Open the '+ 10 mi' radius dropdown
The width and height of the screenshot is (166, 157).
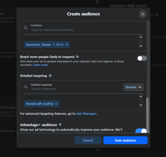[x=58, y=45]
